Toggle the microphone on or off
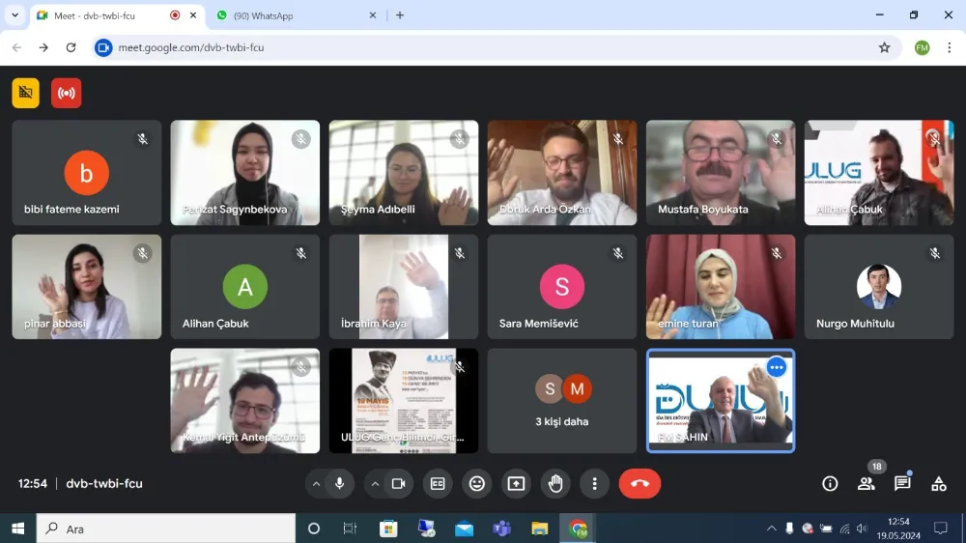 (x=339, y=484)
